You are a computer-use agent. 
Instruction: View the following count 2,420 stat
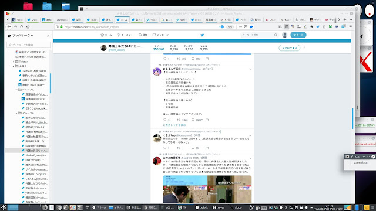(174, 48)
